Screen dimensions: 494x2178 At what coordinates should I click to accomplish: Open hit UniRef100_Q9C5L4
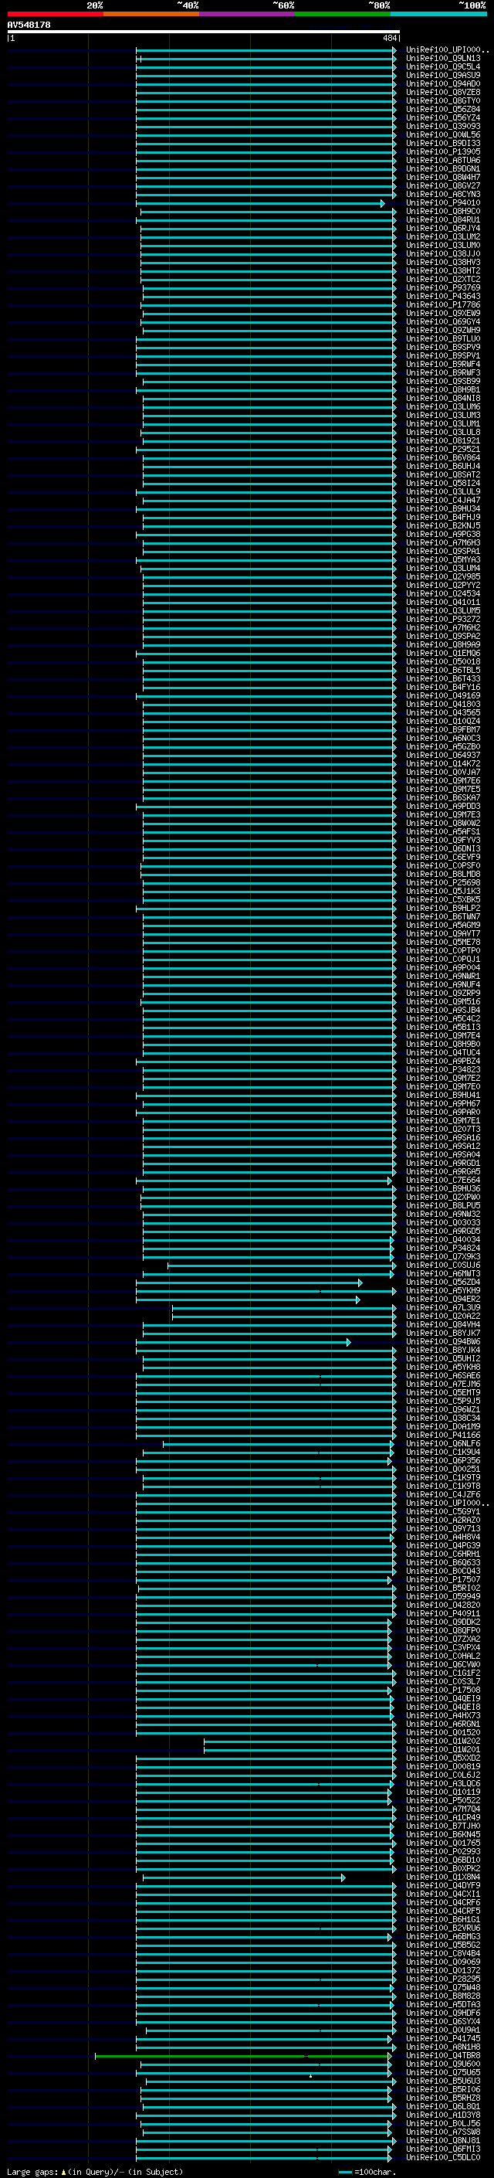point(442,66)
